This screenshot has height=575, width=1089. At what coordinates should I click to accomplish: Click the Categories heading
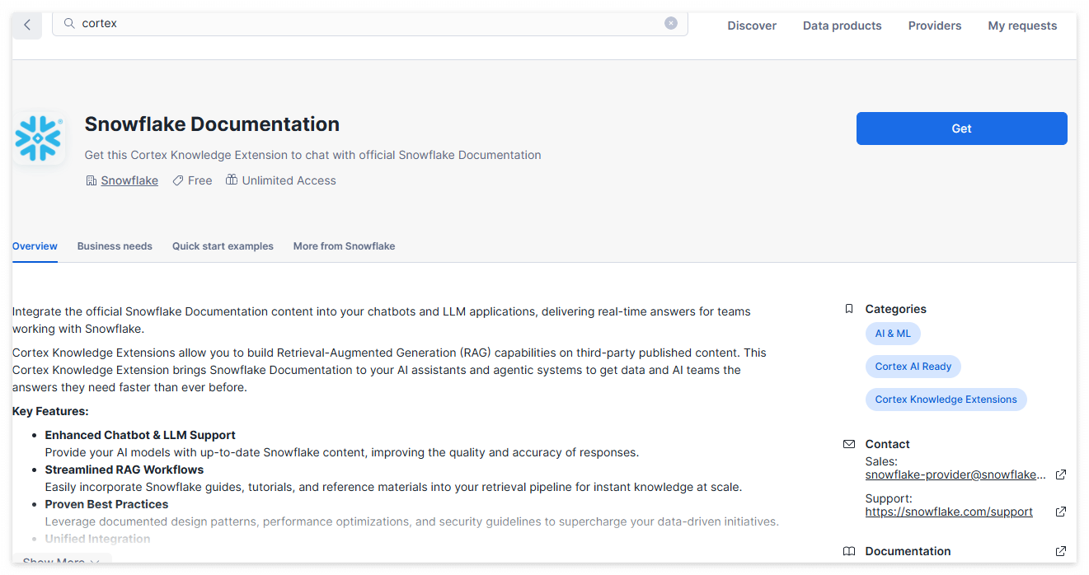pyautogui.click(x=895, y=309)
